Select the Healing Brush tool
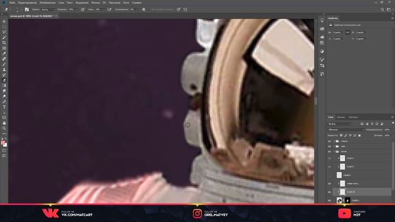This screenshot has width=395, height=222. (4, 59)
